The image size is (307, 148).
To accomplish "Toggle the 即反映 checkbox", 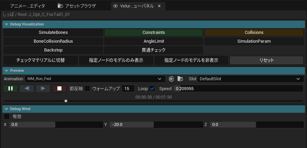I will 87,88.
